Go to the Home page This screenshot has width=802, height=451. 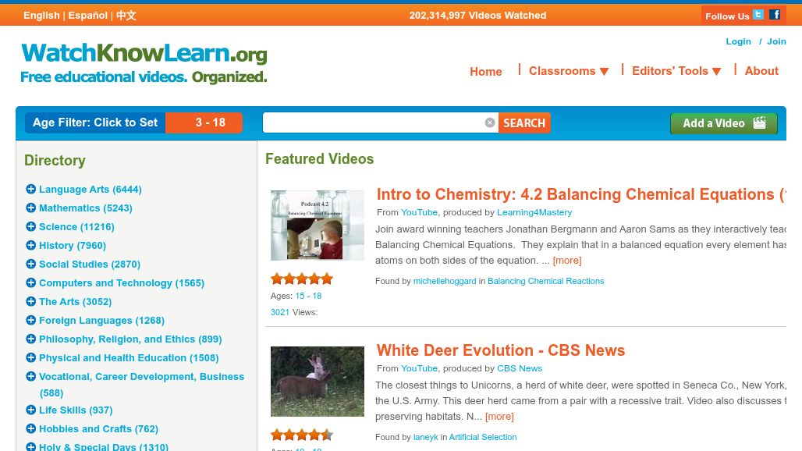coord(485,72)
